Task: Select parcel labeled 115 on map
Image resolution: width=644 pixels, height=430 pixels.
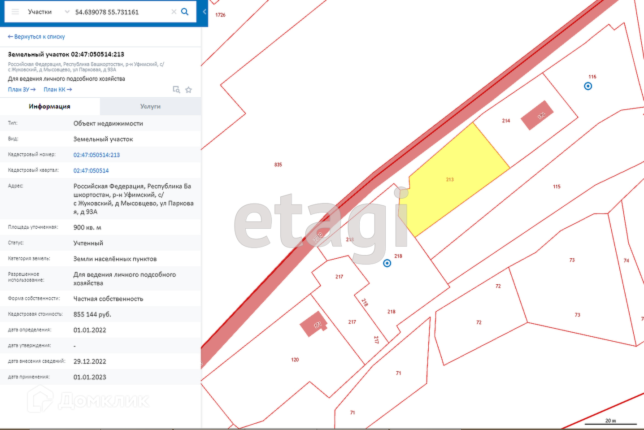Action: click(557, 187)
